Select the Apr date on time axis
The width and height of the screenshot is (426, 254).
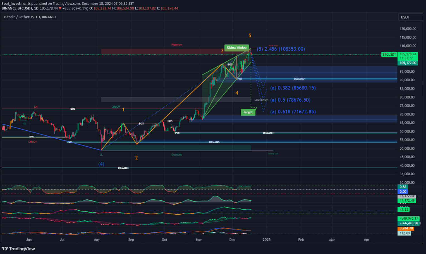pos(367,240)
